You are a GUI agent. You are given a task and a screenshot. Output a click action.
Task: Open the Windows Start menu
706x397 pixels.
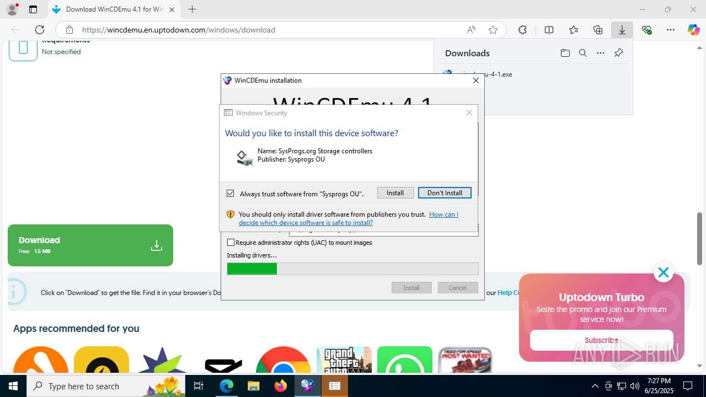[x=13, y=386]
